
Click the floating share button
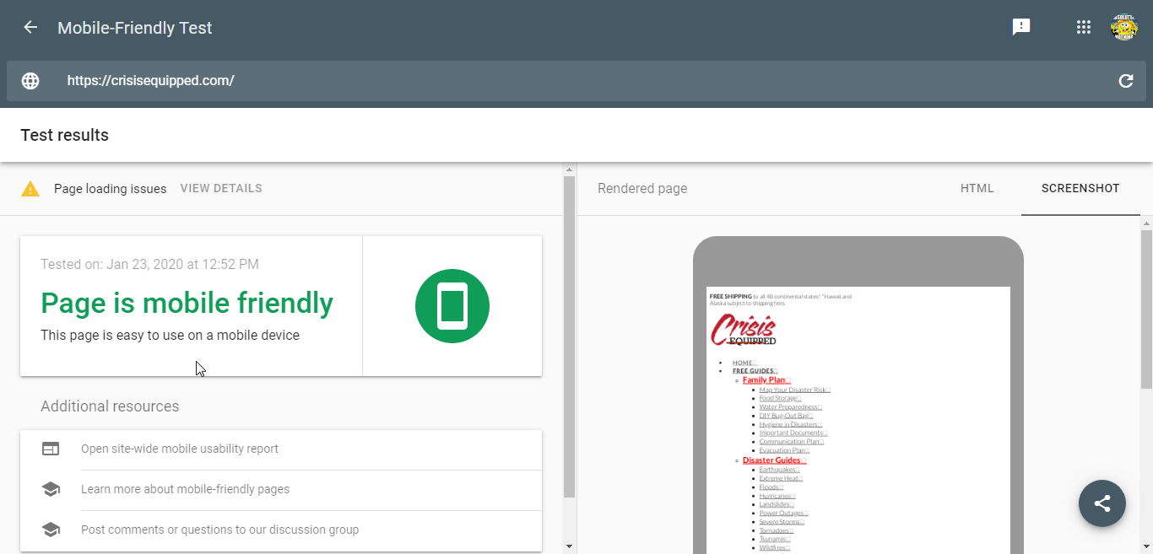coord(1102,503)
